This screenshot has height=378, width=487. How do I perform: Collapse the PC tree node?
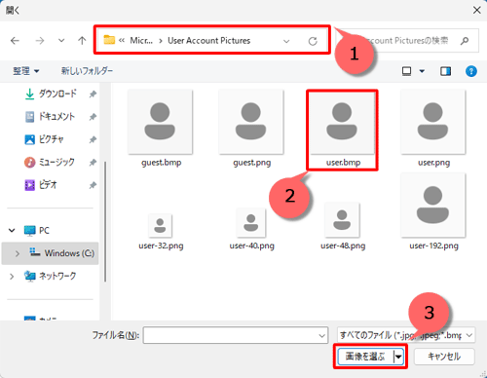coord(12,231)
